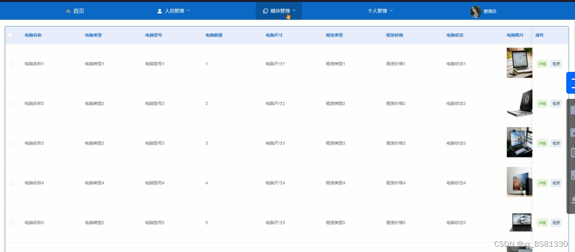View 详情 of 电脑名称5

coord(542,223)
